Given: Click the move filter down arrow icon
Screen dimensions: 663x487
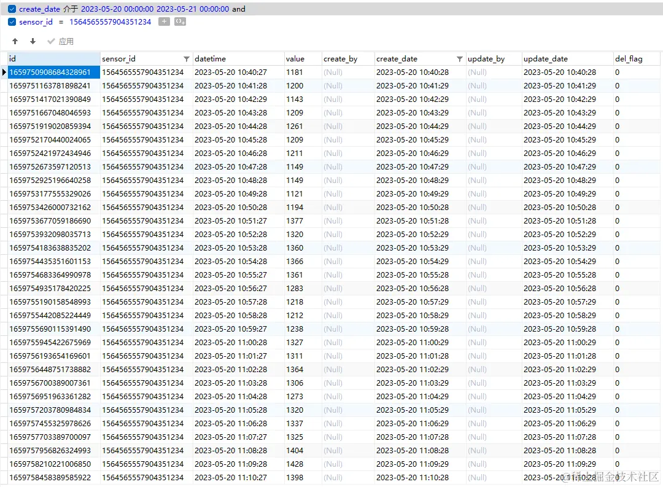Looking at the screenshot, I should (x=33, y=41).
